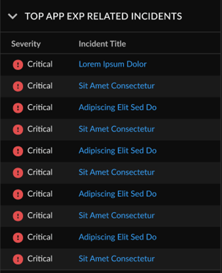Click the Severity column header

pyautogui.click(x=26, y=44)
